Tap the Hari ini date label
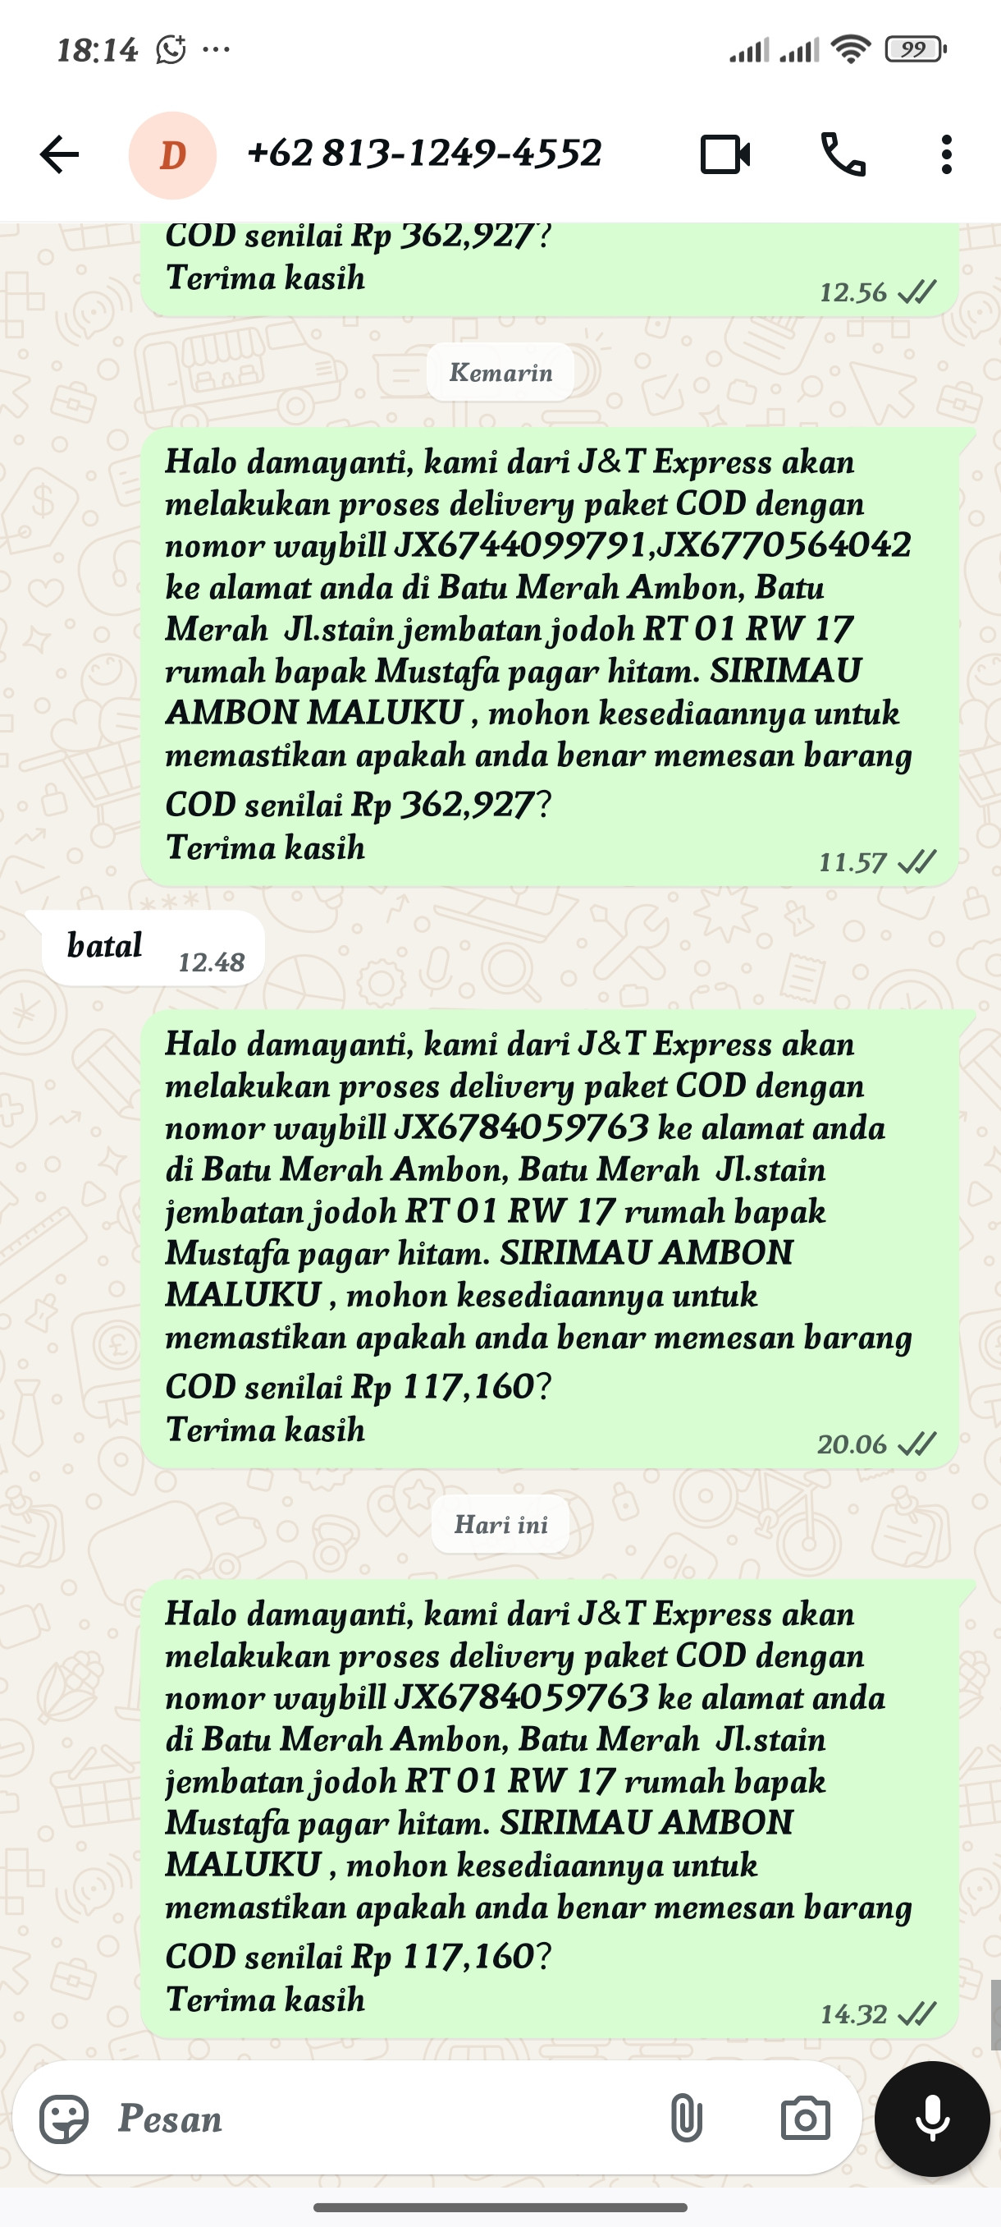Viewport: 1001px width, 2227px height. 501,1524
